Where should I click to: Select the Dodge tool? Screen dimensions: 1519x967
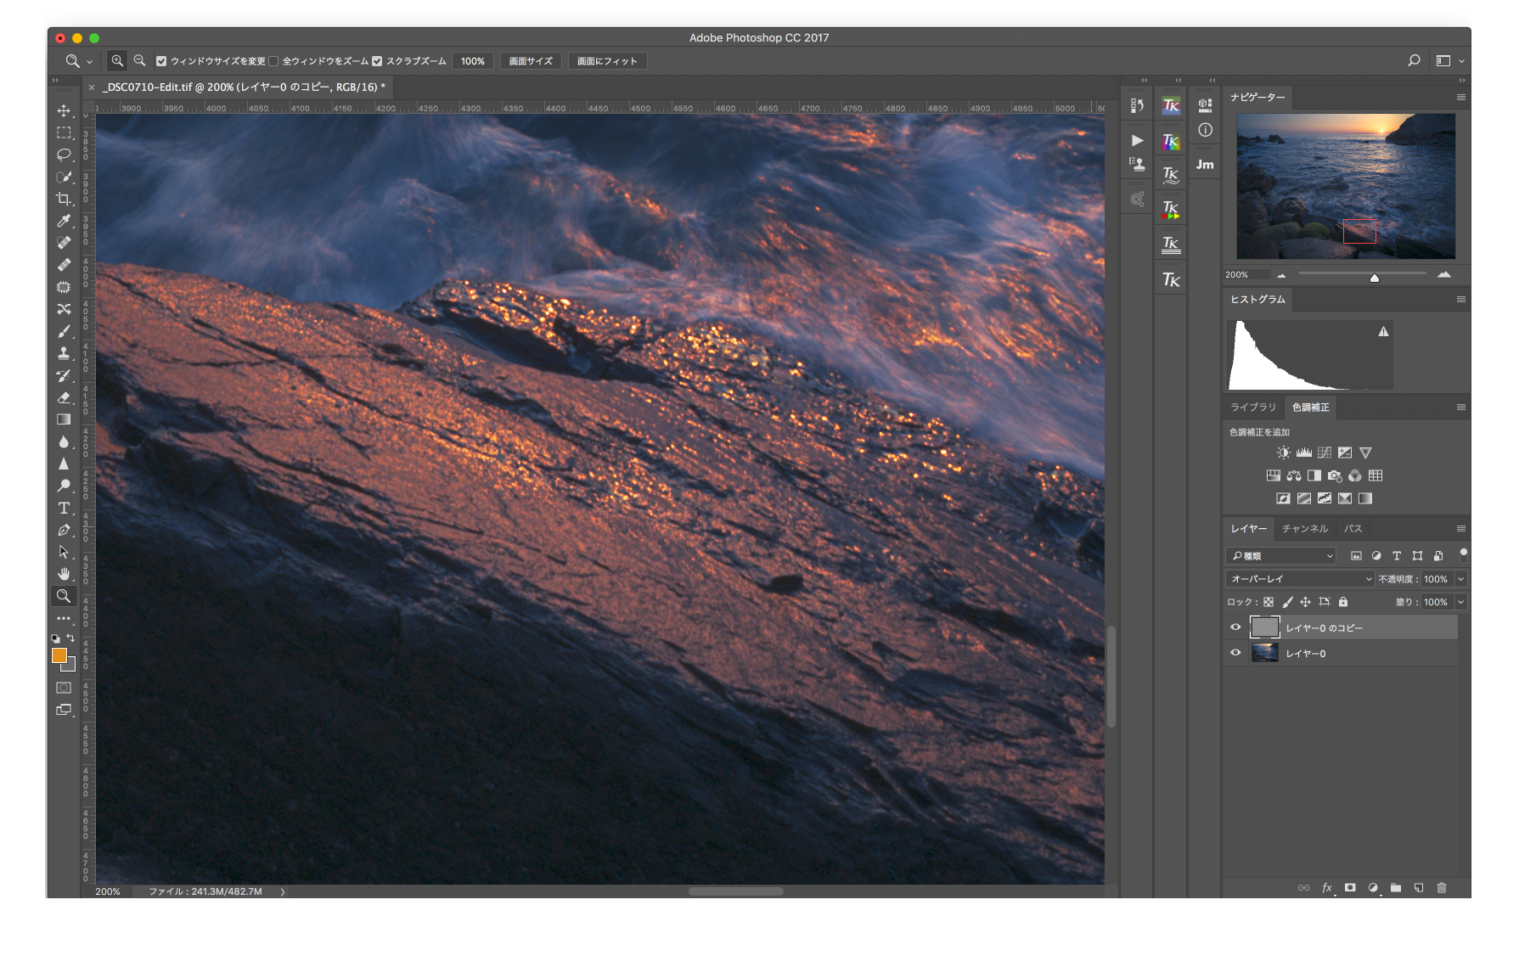click(64, 486)
